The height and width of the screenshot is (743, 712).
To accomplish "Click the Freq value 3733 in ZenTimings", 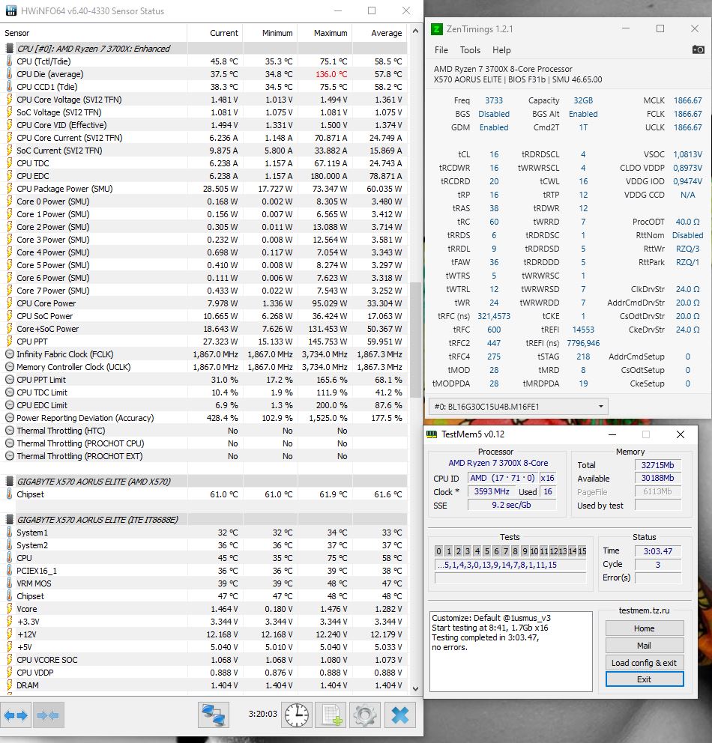I will pyautogui.click(x=493, y=100).
